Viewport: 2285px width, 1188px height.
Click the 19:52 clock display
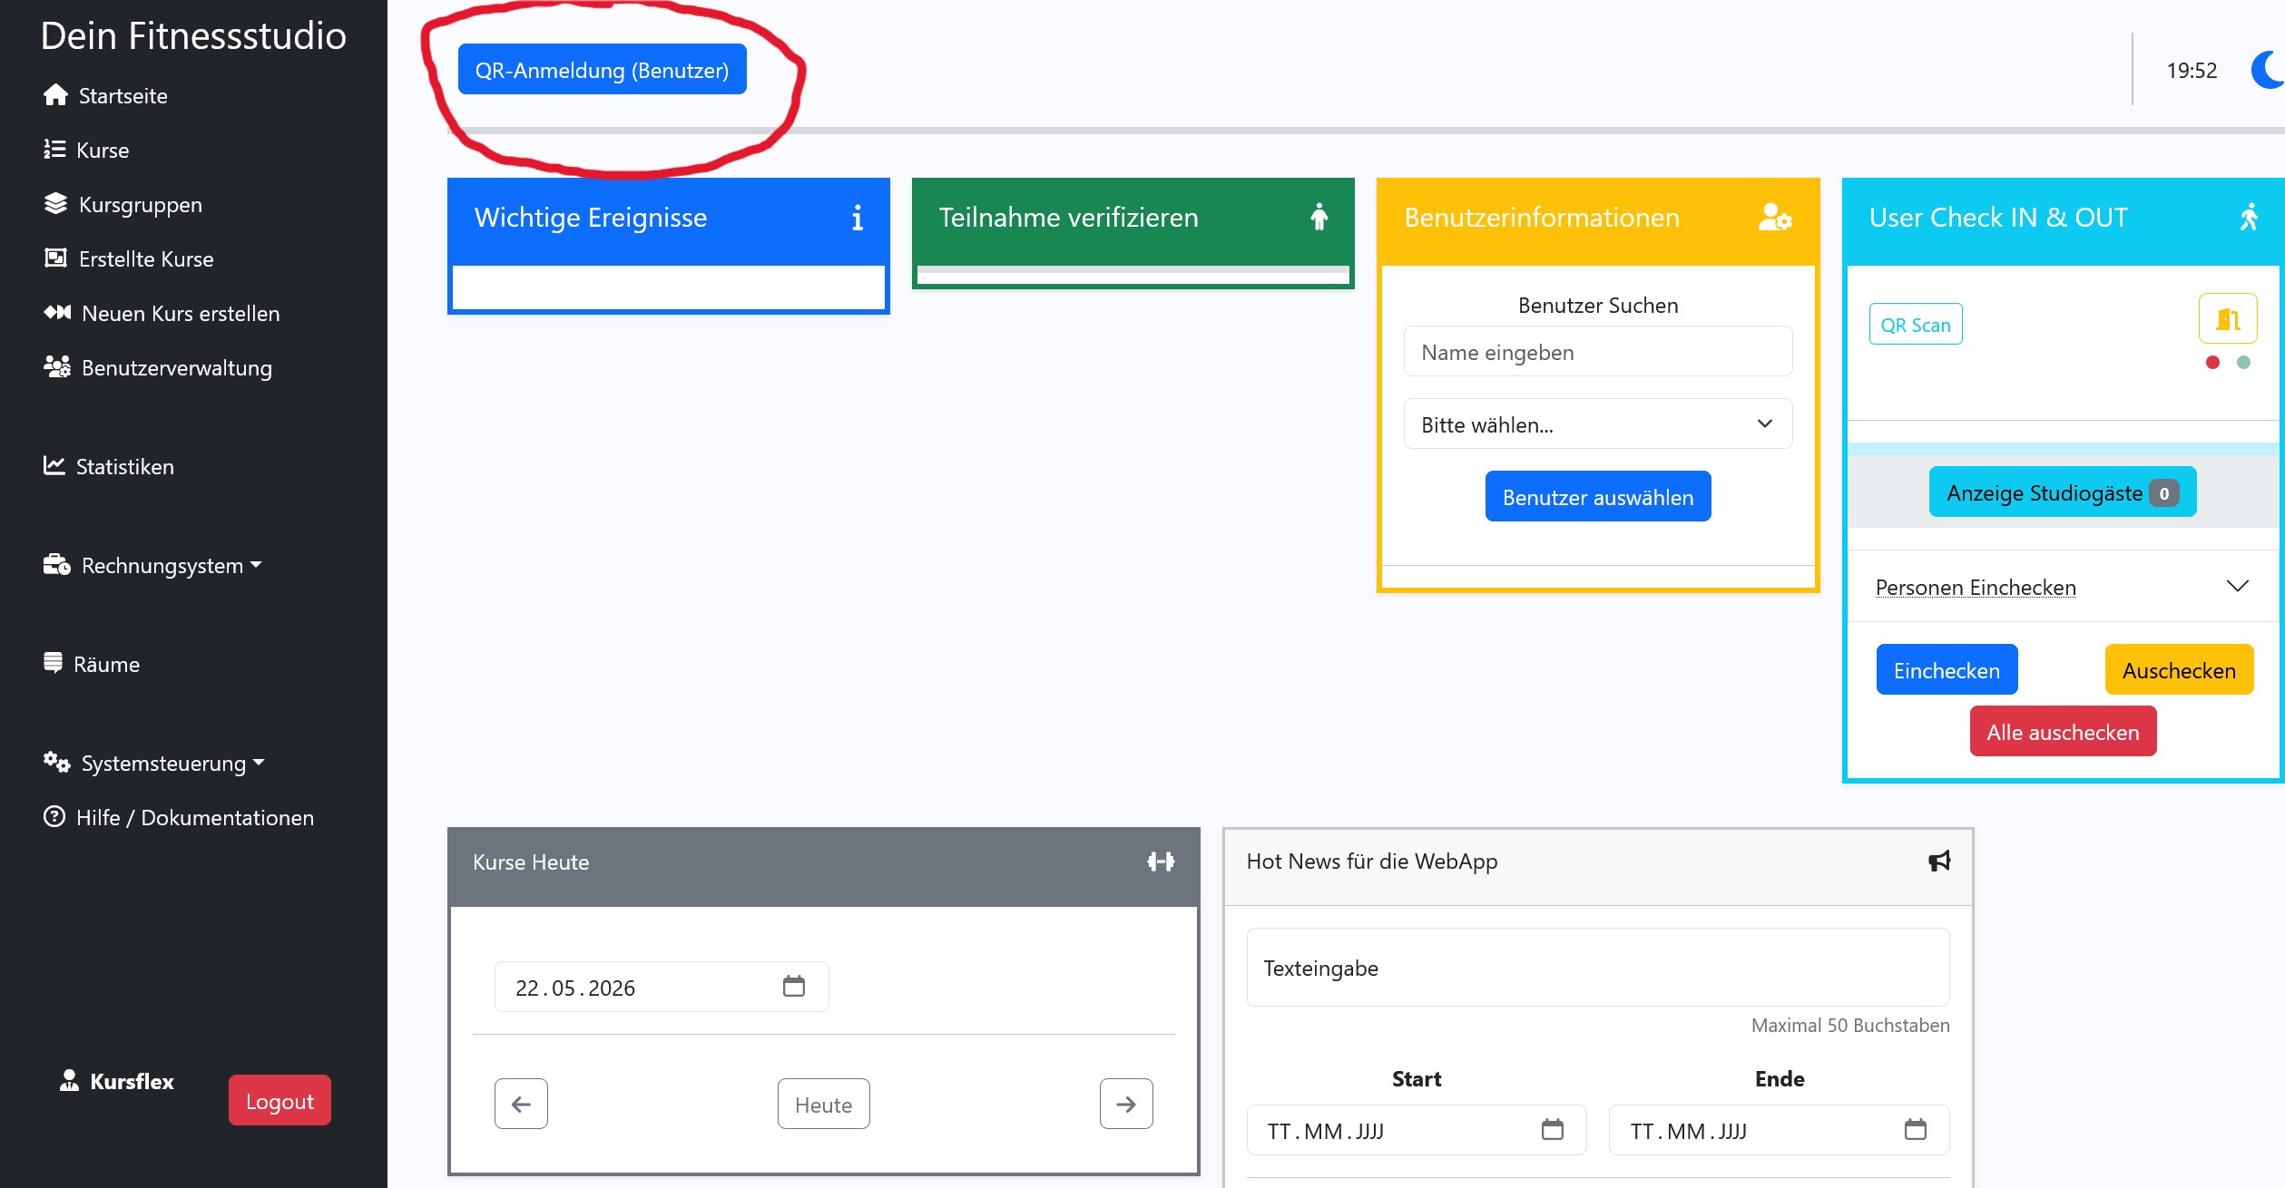click(x=2192, y=70)
